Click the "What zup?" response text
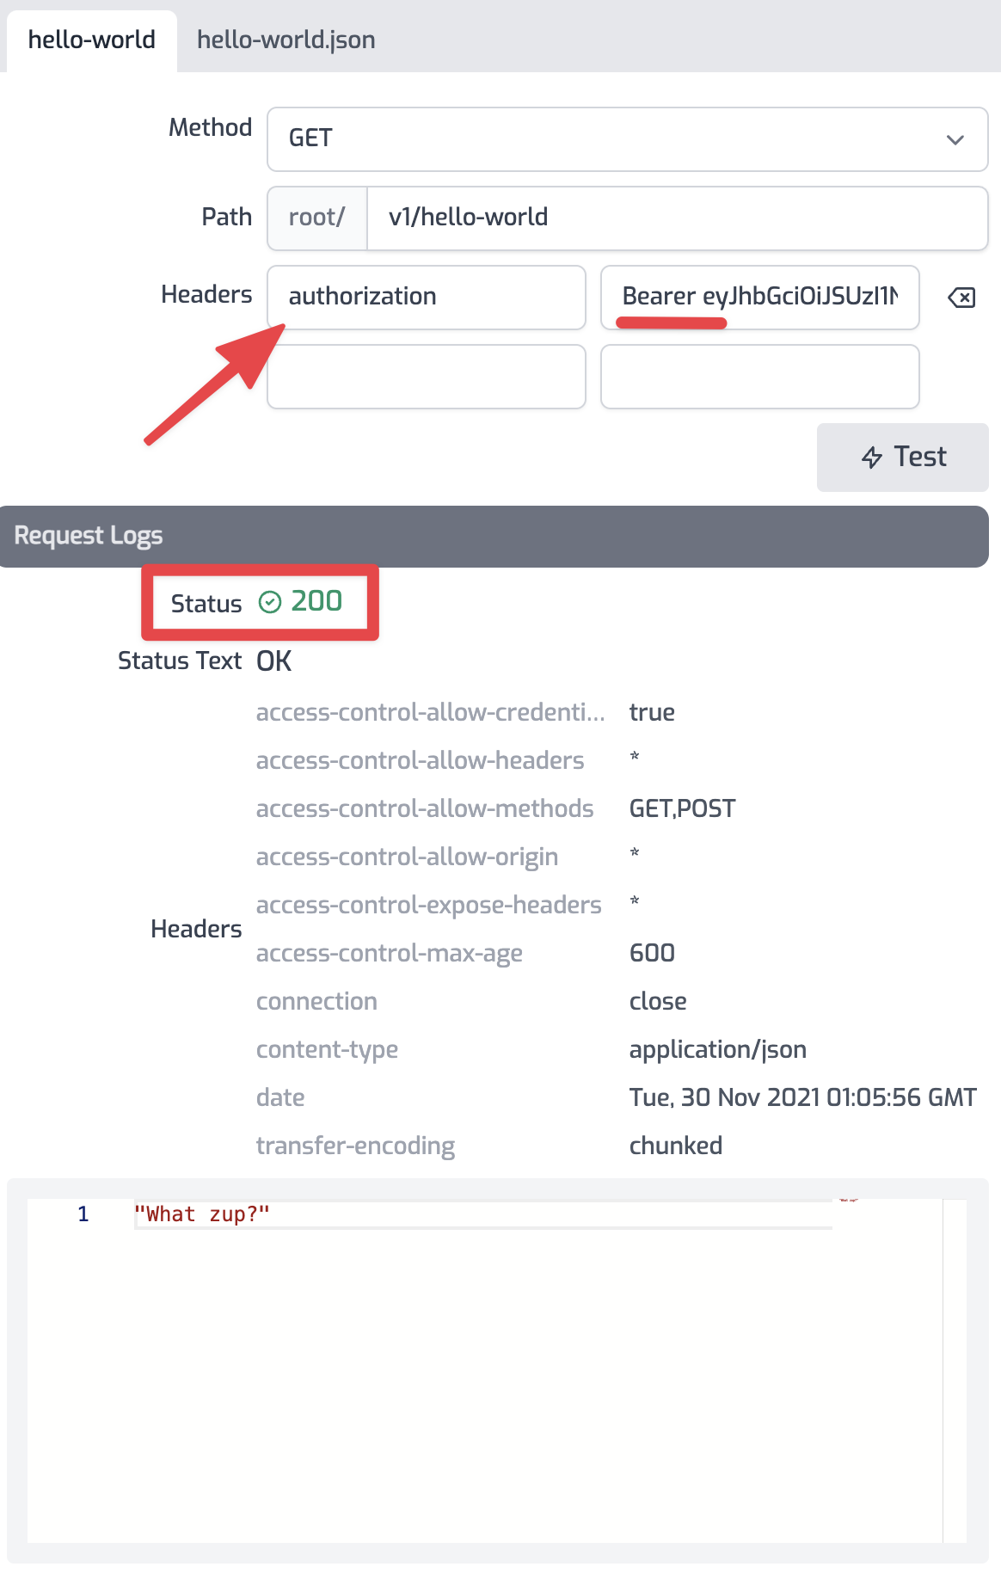 [x=202, y=1214]
